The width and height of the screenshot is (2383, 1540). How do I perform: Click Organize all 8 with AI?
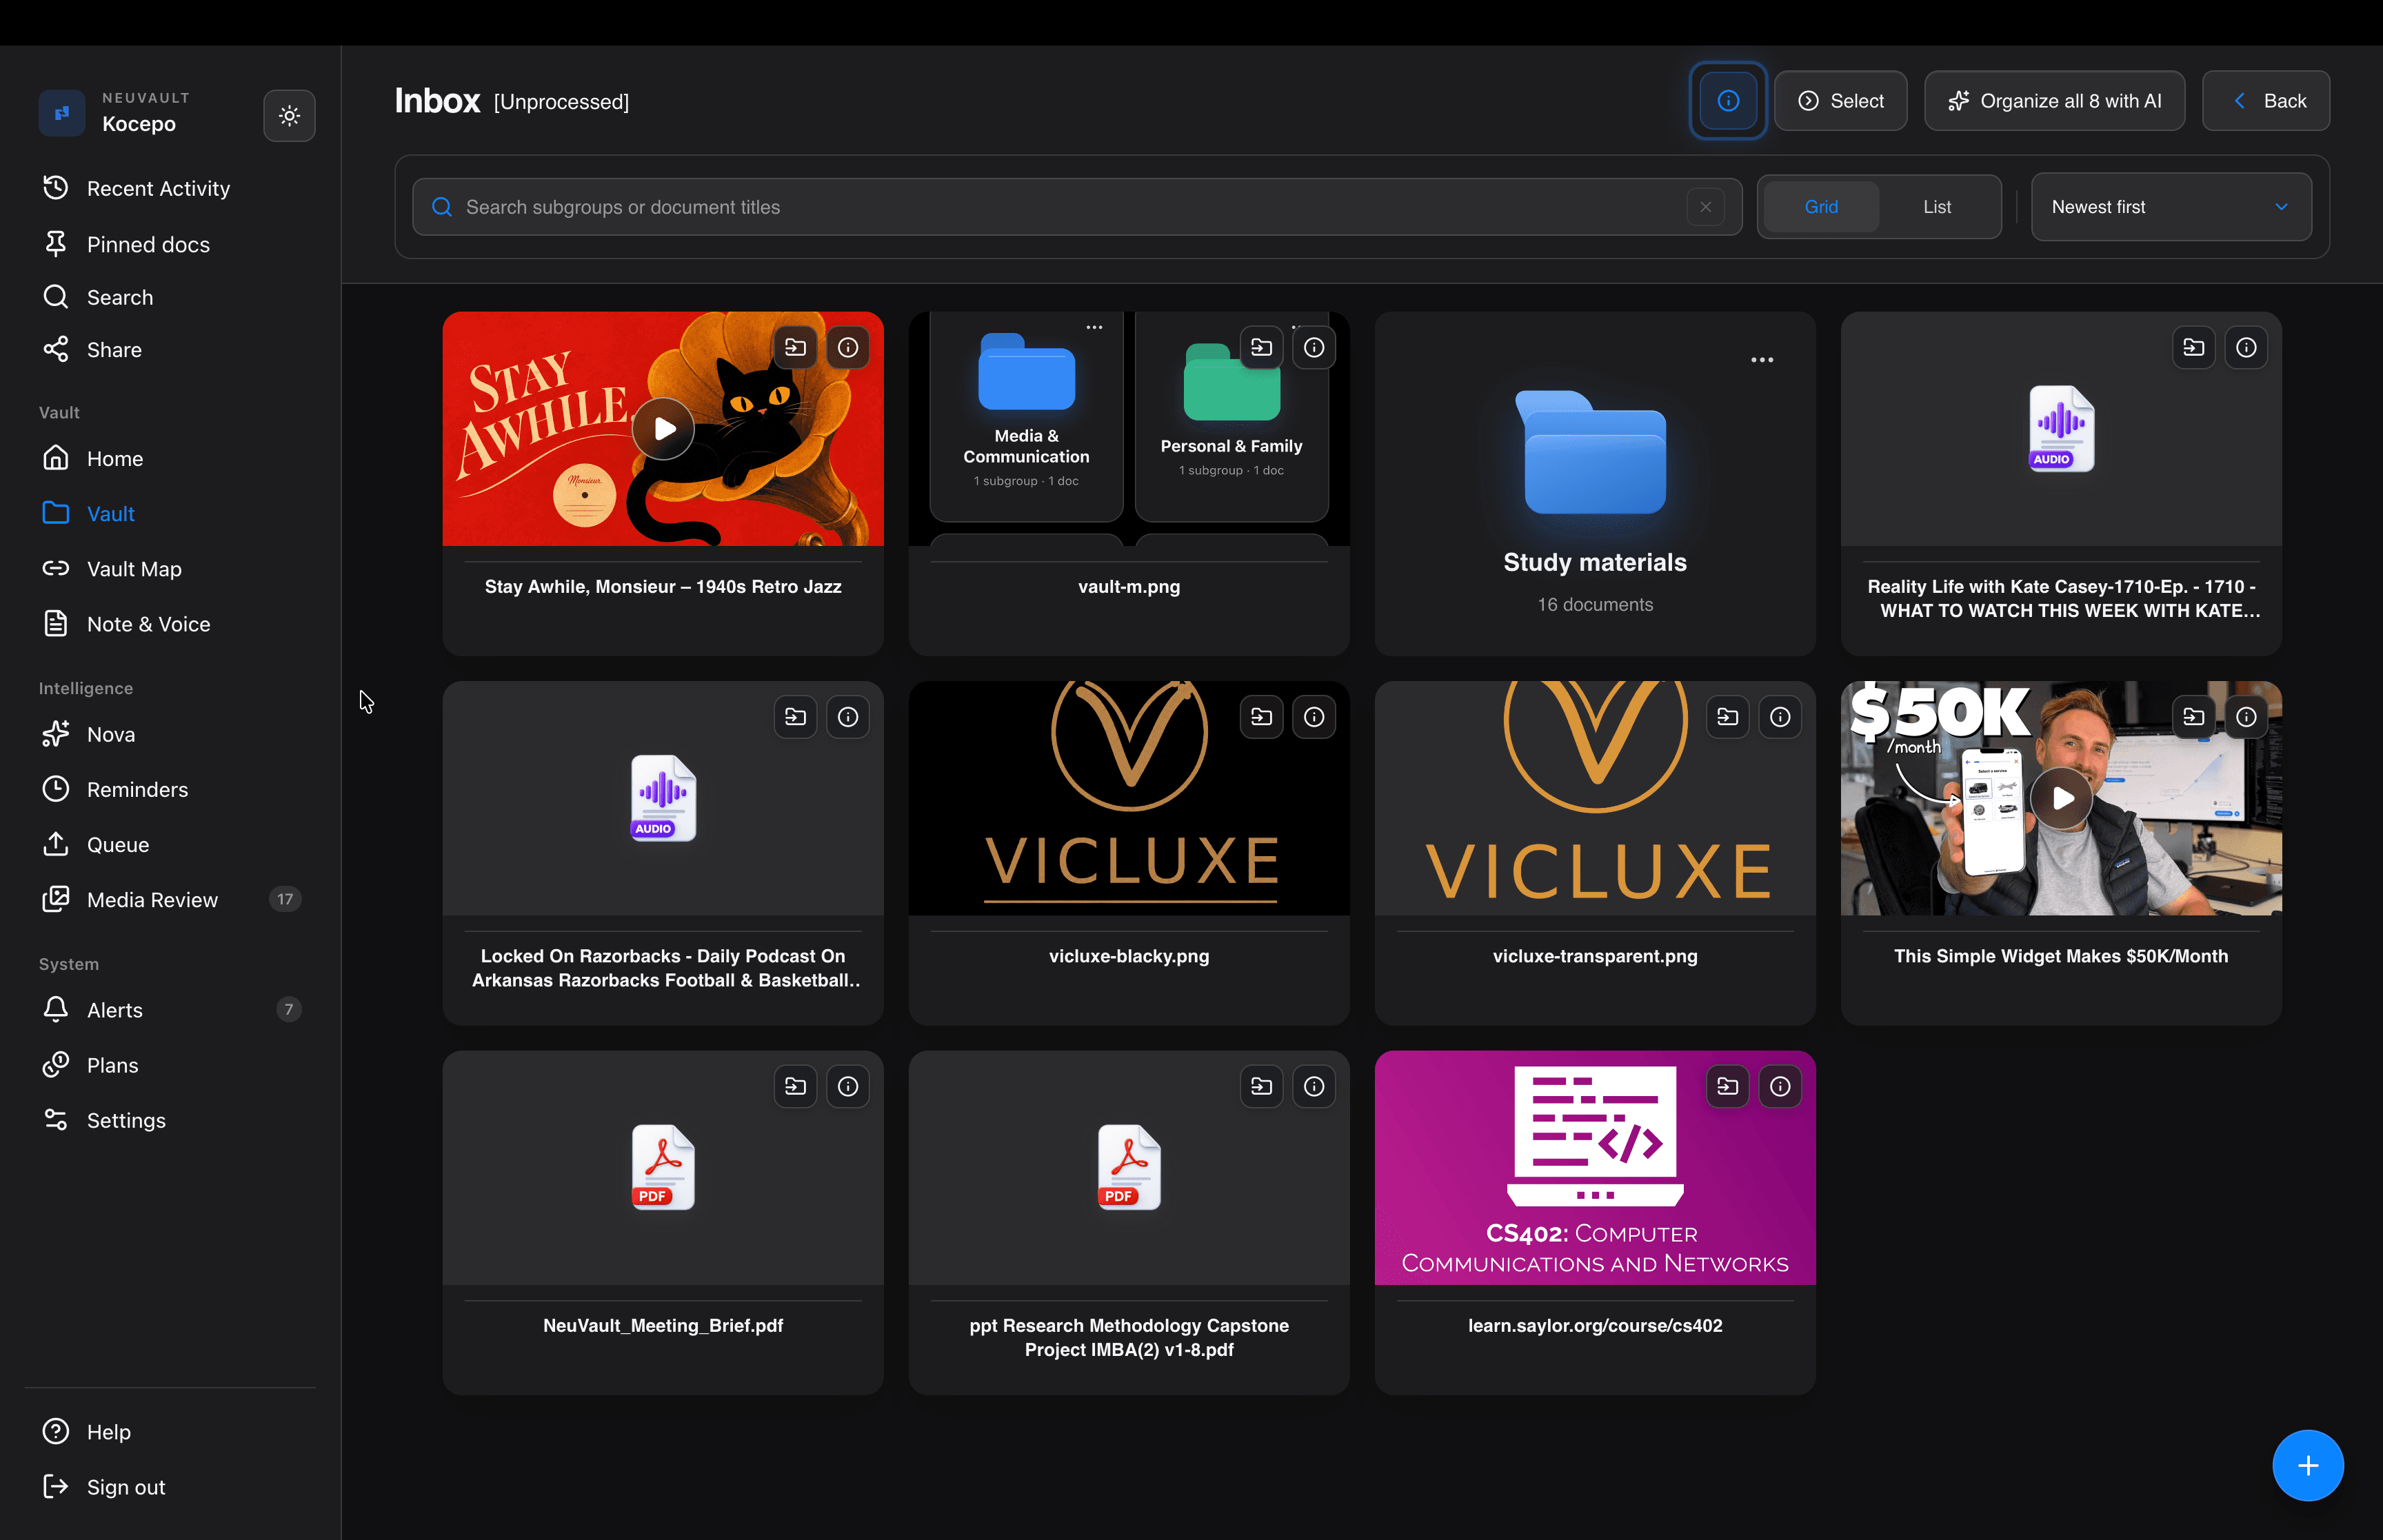click(2054, 101)
